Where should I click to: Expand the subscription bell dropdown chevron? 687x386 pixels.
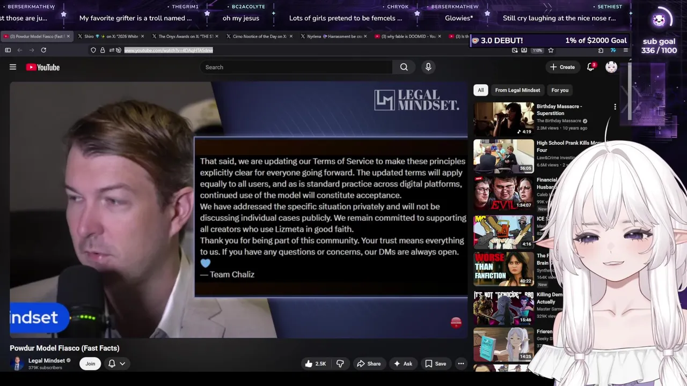click(122, 363)
